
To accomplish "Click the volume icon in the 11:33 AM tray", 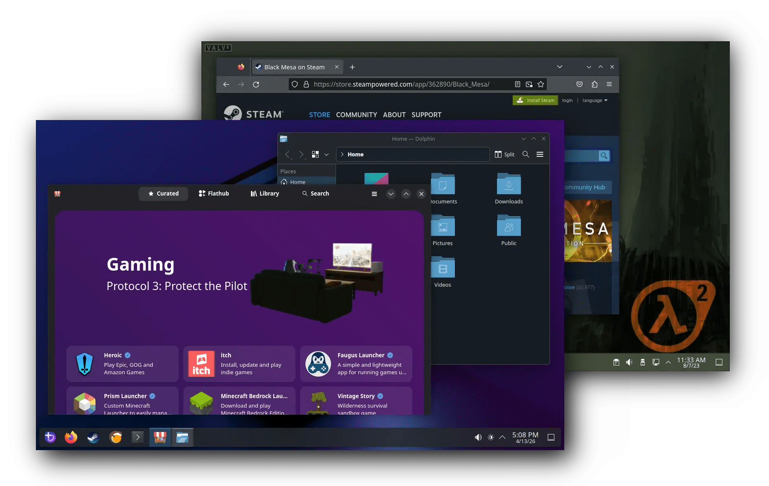I will click(x=629, y=362).
